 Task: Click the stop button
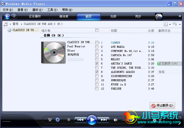point(69,120)
